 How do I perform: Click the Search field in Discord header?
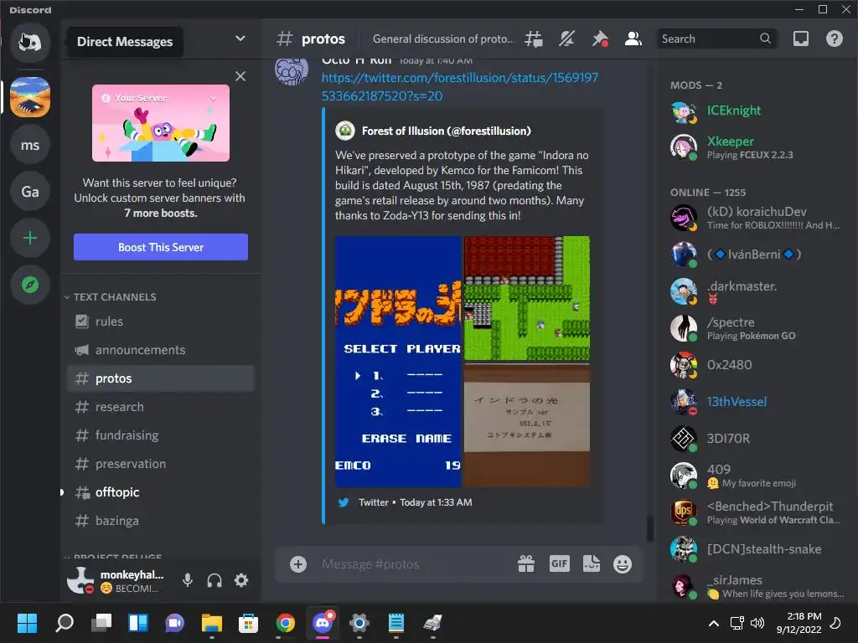[716, 39]
